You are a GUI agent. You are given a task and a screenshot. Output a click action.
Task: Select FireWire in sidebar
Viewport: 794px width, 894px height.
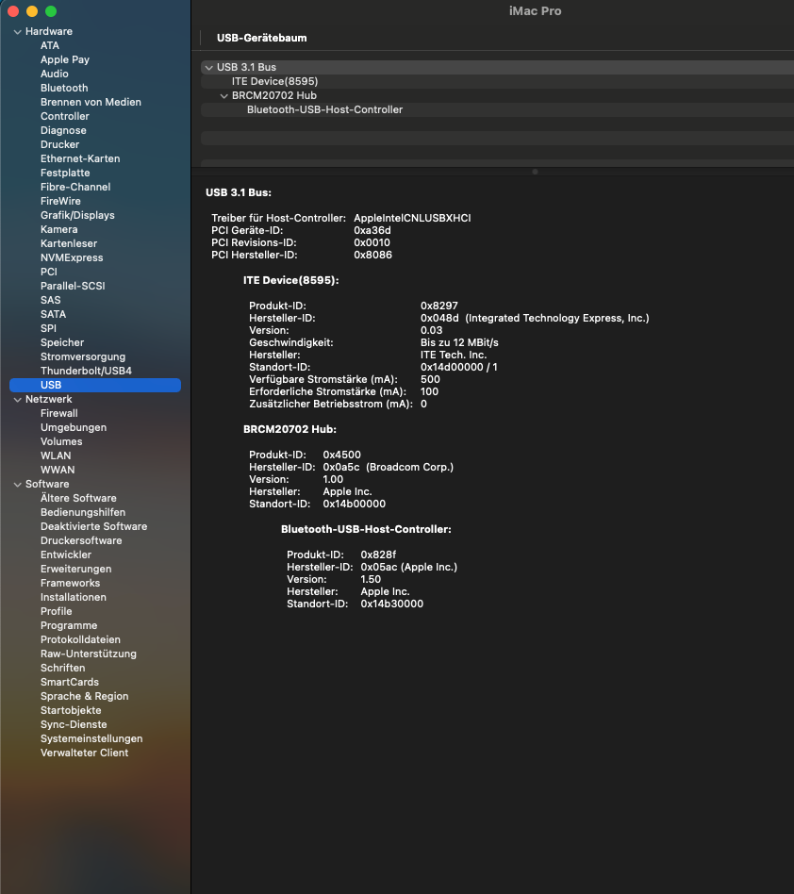tap(60, 201)
